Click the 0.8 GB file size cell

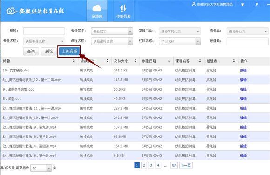119,156
